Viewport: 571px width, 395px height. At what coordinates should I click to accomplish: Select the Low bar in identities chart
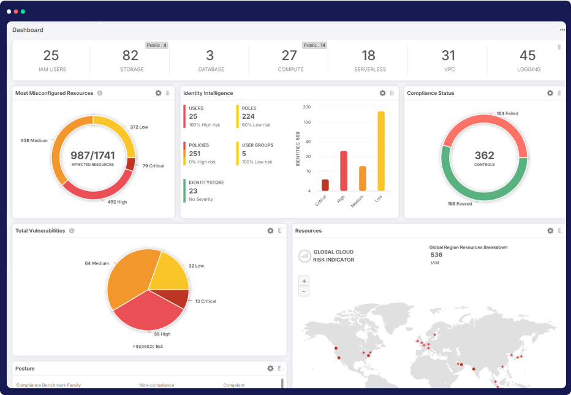pyautogui.click(x=380, y=151)
